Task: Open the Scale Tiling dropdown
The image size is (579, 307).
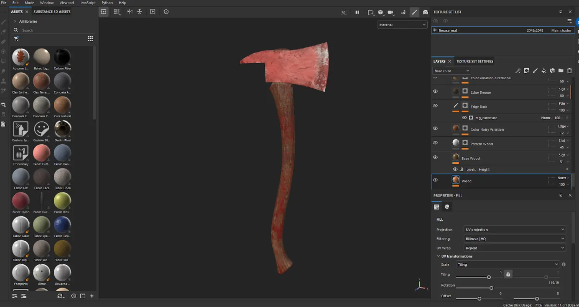Action: click(508, 265)
